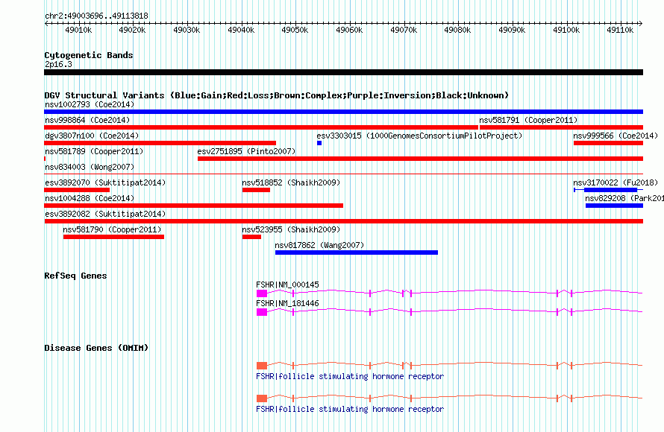Image resolution: width=664 pixels, height=432 pixels.
Task: Open esv3303015 (1000GenomesConsortiumPilotProject) label
Action: pyautogui.click(x=419, y=136)
